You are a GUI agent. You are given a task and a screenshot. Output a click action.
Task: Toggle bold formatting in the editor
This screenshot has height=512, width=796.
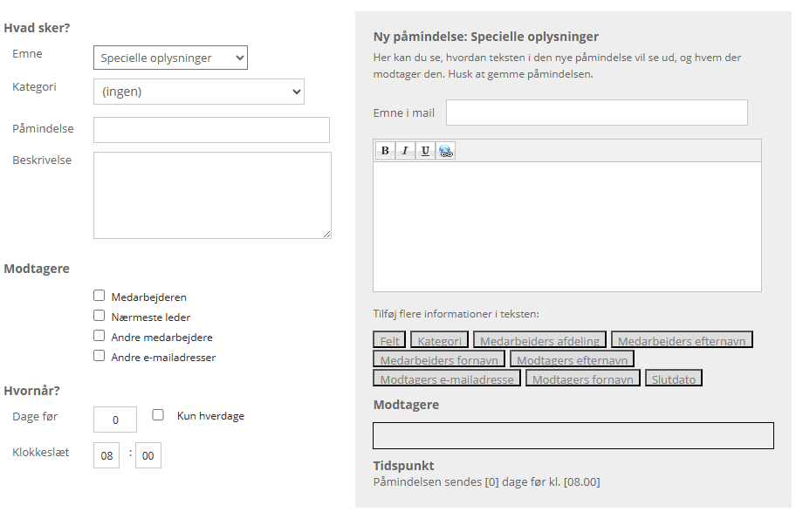point(385,151)
